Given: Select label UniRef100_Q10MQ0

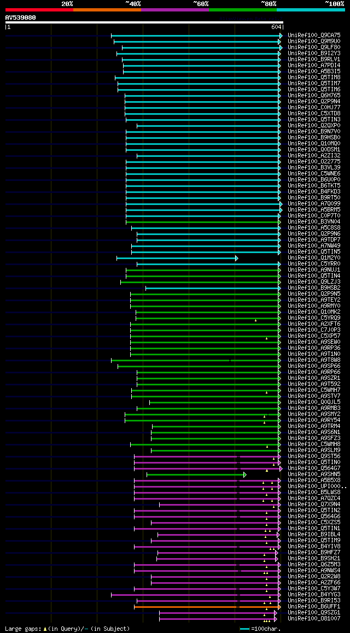Looking at the screenshot, I should coord(314,144).
